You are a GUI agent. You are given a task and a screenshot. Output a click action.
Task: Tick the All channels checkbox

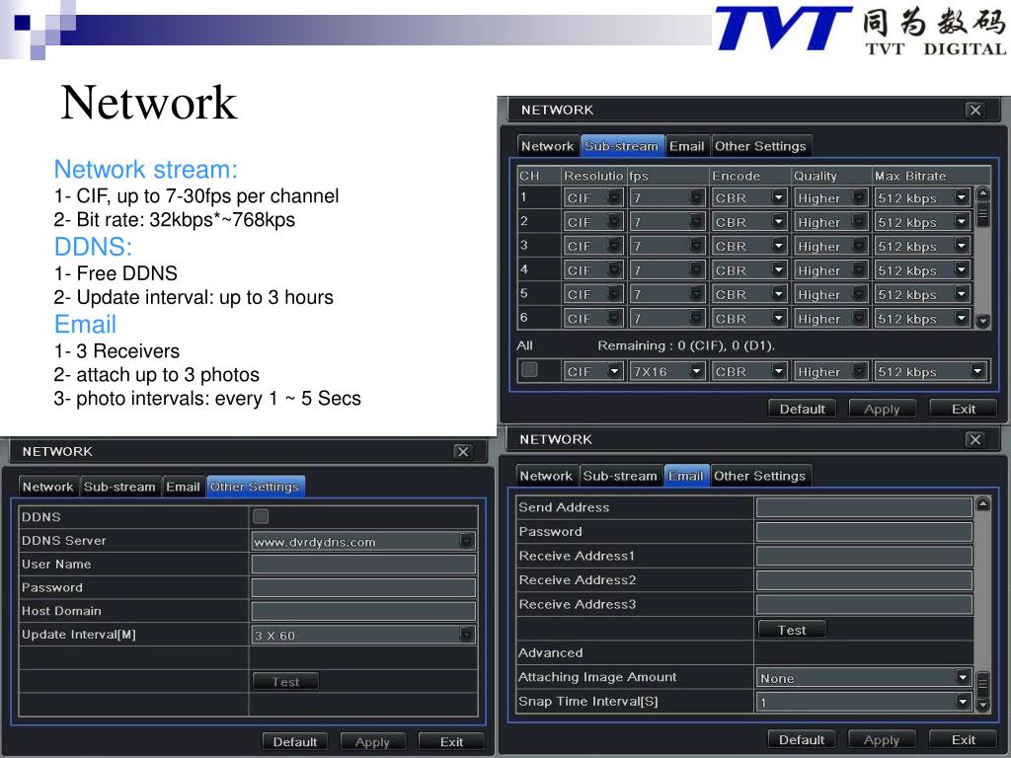click(529, 370)
